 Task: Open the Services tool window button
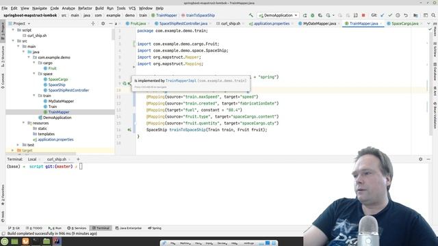(77, 228)
